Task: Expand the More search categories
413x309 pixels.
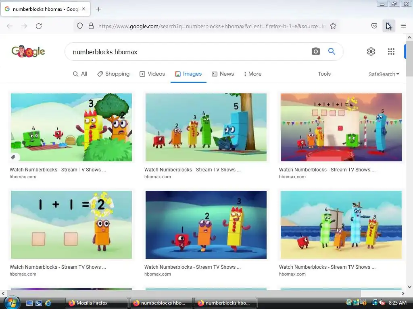Action: pos(252,74)
